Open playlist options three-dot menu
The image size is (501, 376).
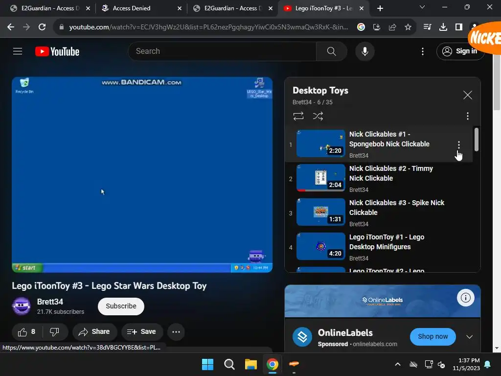click(467, 116)
